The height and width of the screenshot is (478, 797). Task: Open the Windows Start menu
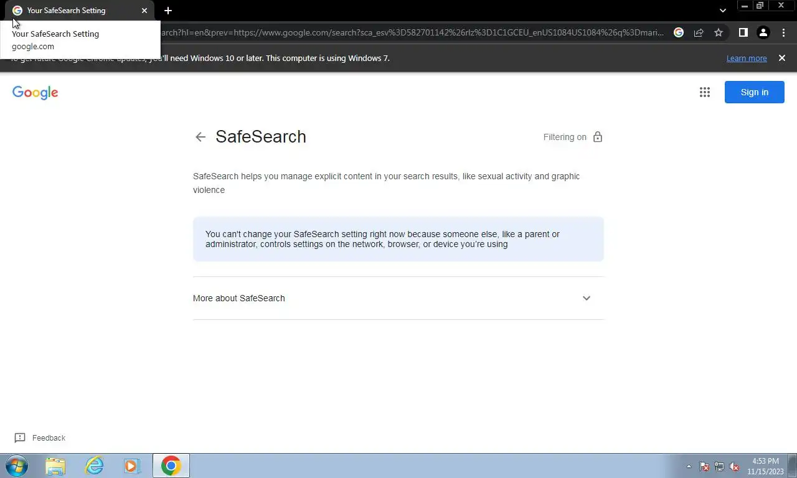point(17,466)
